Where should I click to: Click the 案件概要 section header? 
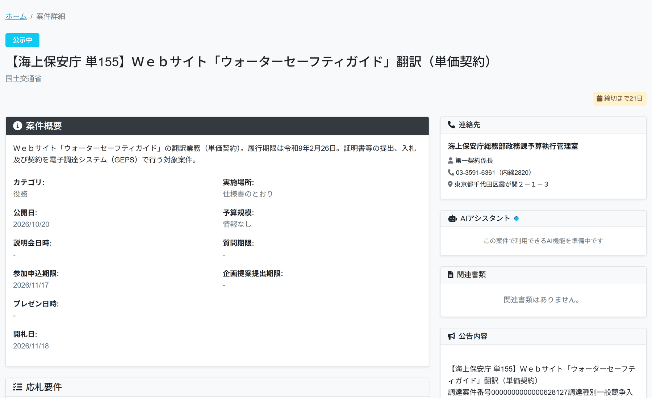pyautogui.click(x=217, y=126)
